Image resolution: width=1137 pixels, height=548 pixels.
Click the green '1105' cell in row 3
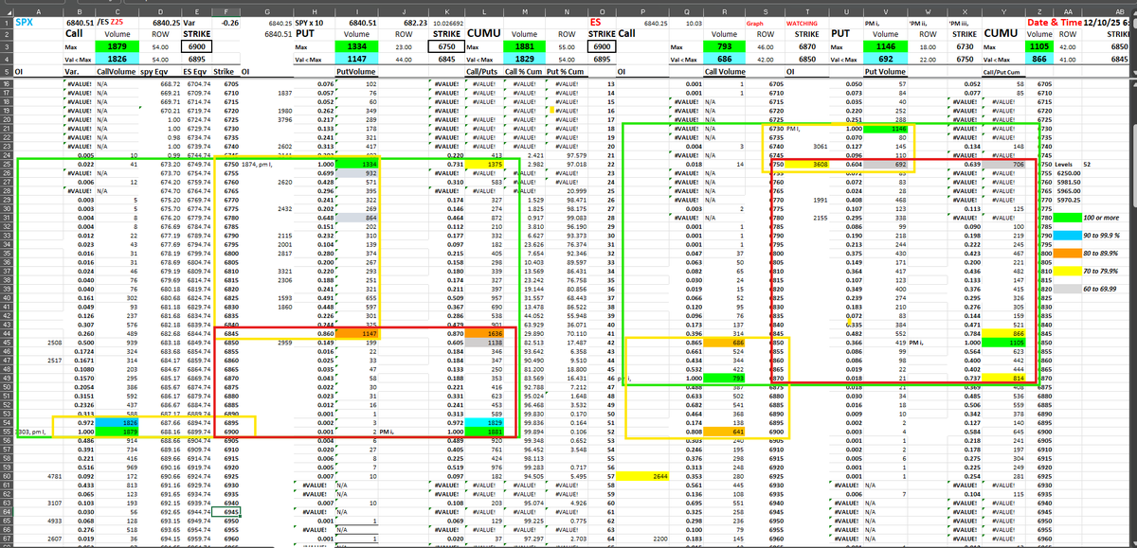coord(1039,45)
